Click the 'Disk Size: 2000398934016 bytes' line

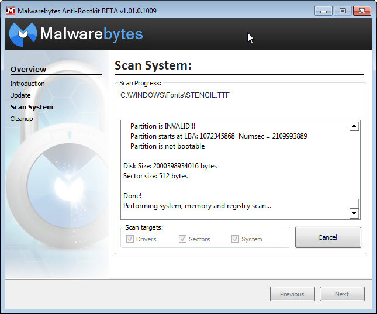tap(170, 166)
